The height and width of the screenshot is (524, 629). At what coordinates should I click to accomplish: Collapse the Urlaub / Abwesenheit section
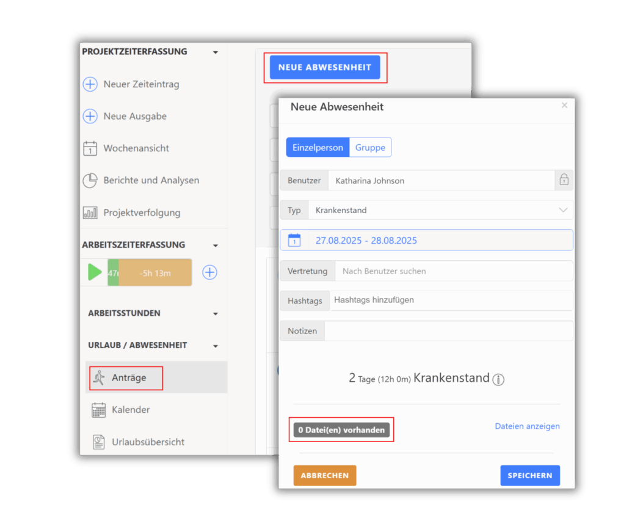pyautogui.click(x=215, y=346)
